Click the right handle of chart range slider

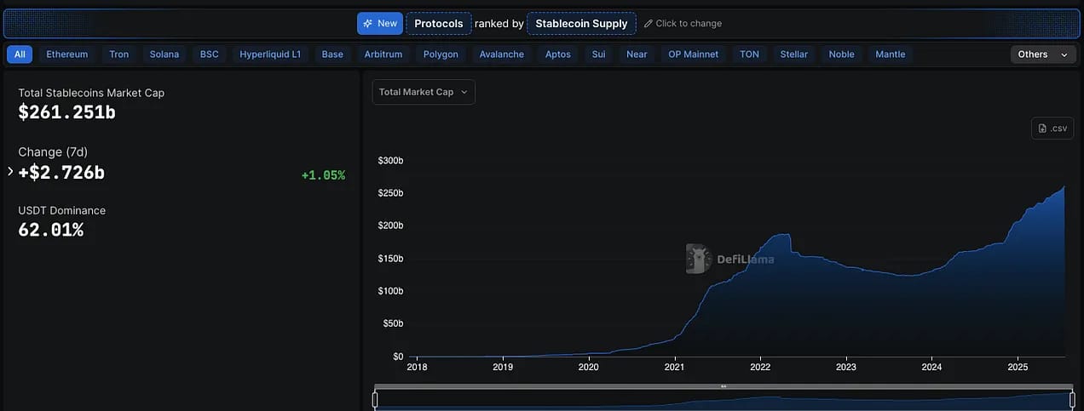pyautogui.click(x=1072, y=400)
